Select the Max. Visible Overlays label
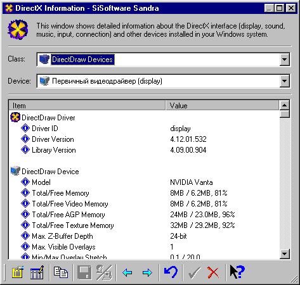 pyautogui.click(x=63, y=247)
